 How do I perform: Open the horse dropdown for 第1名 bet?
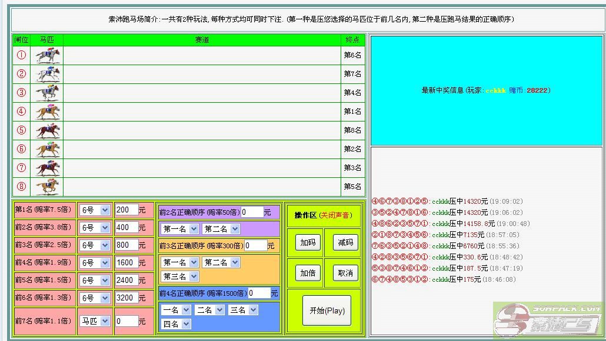(95, 210)
